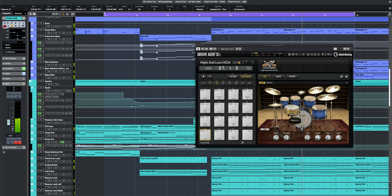Click the add track plus icon

pos(31,14)
